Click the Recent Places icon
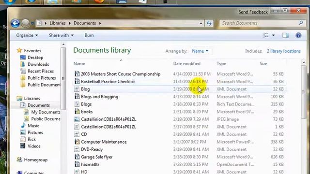310x174 pixels. click(23, 71)
